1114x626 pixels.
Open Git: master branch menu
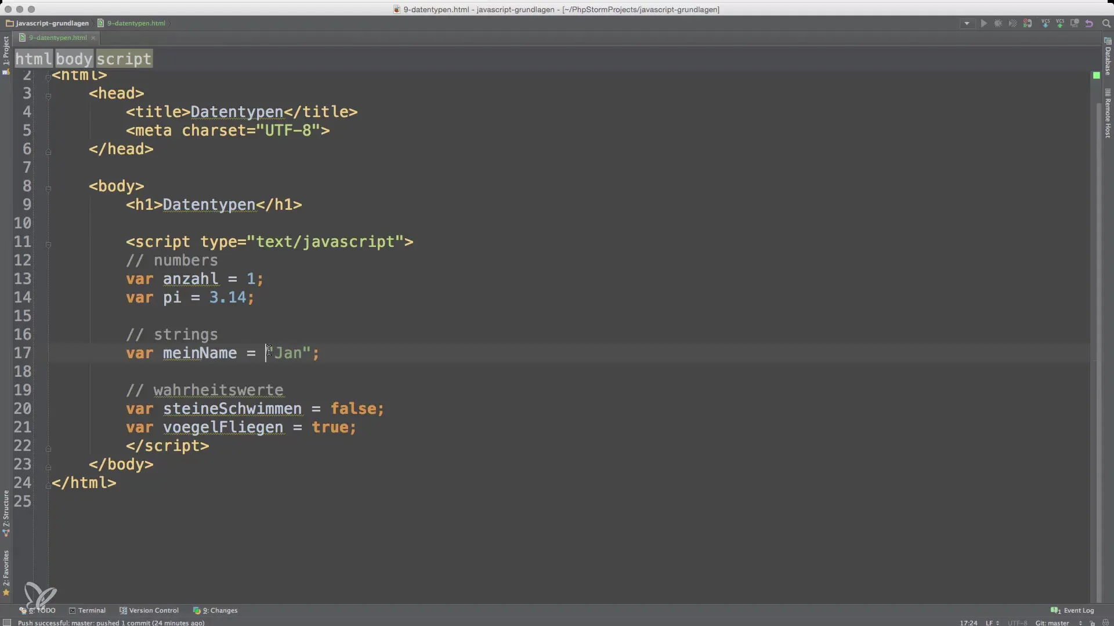(1058, 623)
